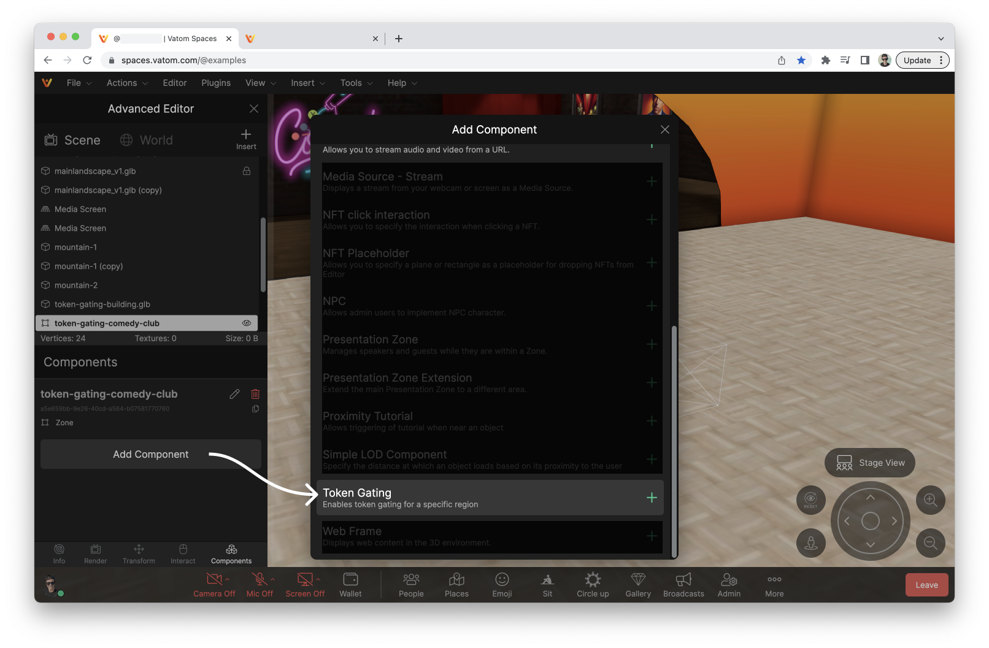Open the File menu dropdown
This screenshot has height=648, width=989.
(79, 83)
